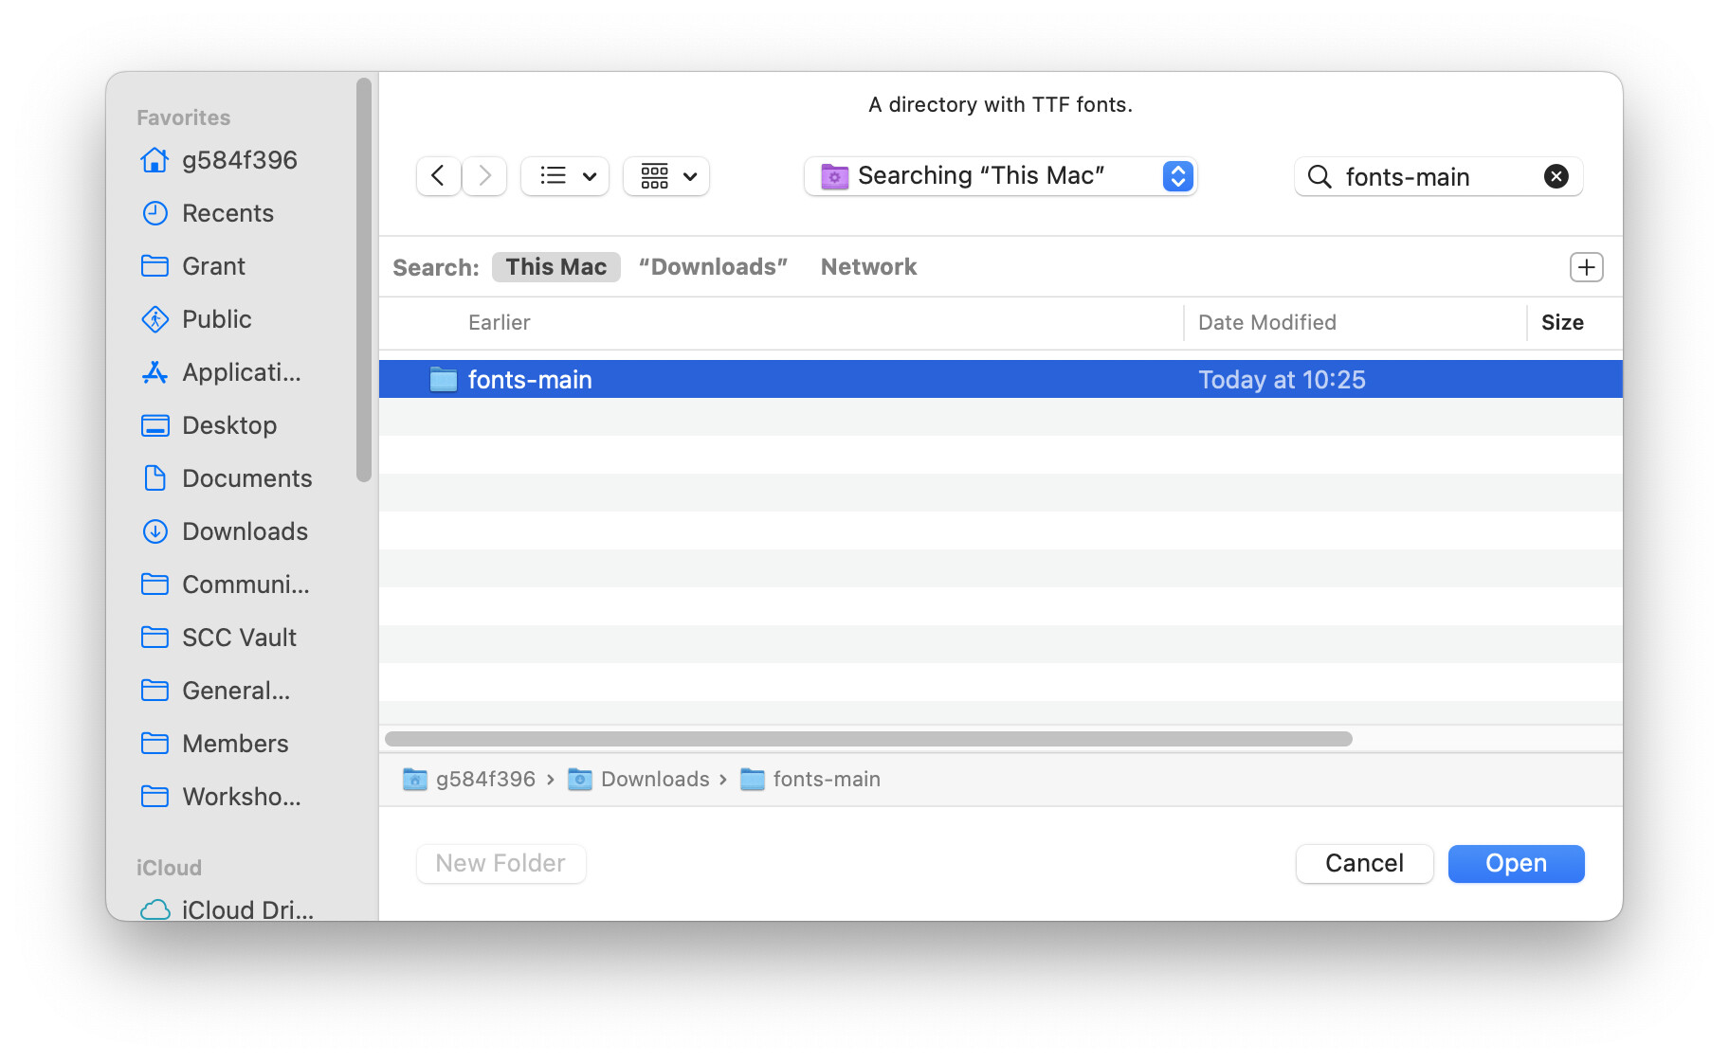Click the Today at 10:25 modified date
The image size is (1729, 1061).
pos(1282,380)
